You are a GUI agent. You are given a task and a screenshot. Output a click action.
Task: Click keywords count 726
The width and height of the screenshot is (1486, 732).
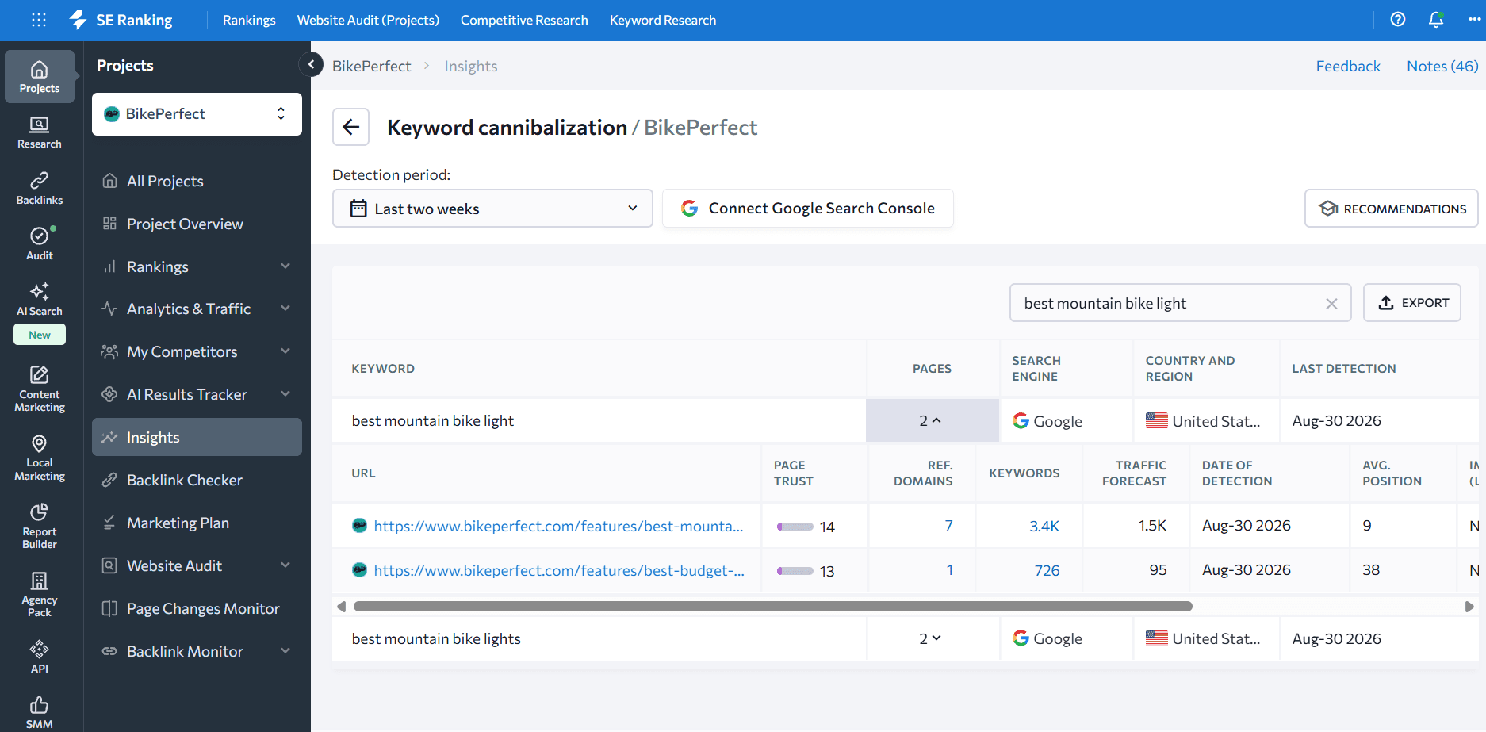[1047, 570]
